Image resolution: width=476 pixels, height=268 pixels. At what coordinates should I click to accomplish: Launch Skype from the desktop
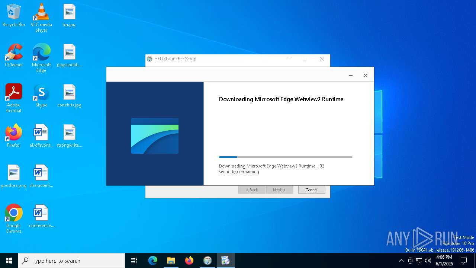point(41,96)
